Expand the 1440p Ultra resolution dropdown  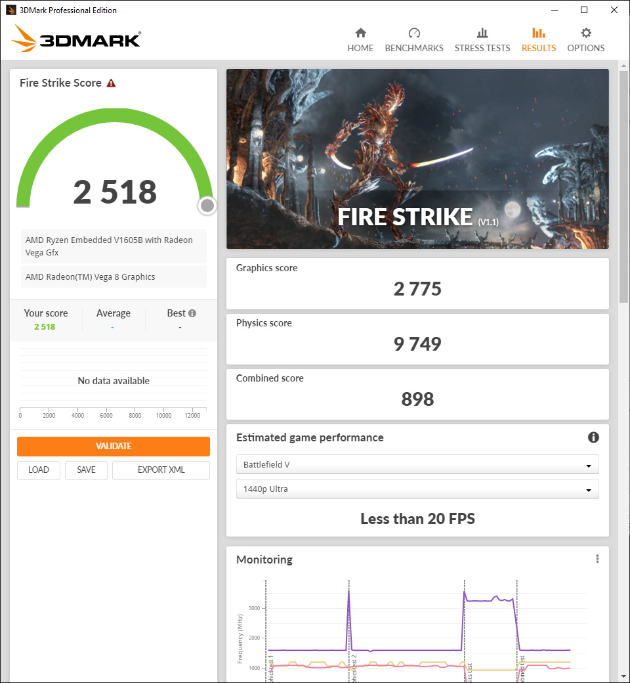pyautogui.click(x=417, y=489)
